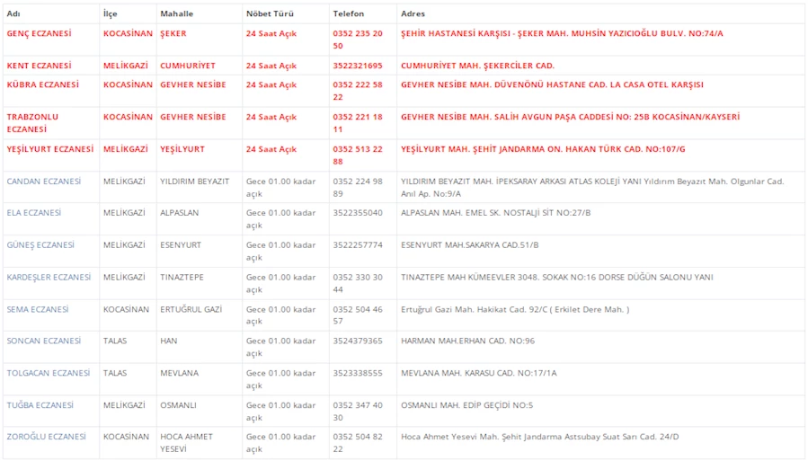Open the GENÇ ECZANESİ pharmacy link
This screenshot has width=808, height=461.
(x=39, y=33)
